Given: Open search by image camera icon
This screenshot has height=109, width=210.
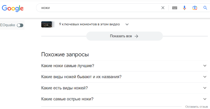Looking at the screenshot, I should click(x=195, y=8).
